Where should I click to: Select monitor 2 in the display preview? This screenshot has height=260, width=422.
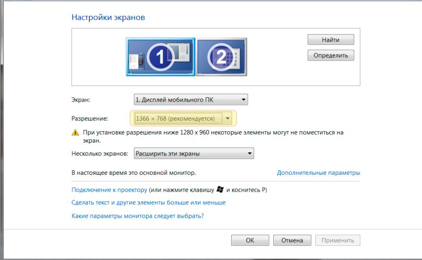pyautogui.click(x=221, y=57)
